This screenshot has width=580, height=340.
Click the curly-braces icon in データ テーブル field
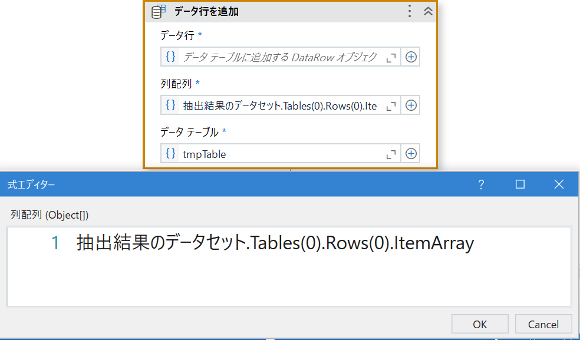point(170,153)
